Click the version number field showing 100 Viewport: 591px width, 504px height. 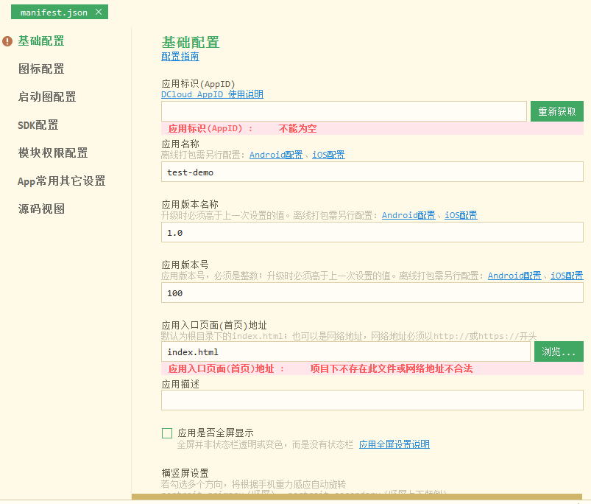pos(372,293)
